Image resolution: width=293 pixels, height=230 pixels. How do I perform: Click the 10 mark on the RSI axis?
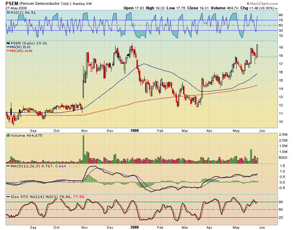point(281,36)
